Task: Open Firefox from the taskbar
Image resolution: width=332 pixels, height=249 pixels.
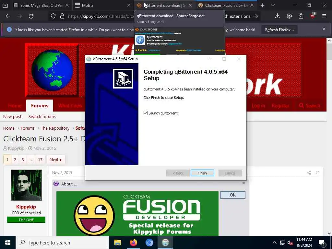Action: pyautogui.click(x=133, y=243)
